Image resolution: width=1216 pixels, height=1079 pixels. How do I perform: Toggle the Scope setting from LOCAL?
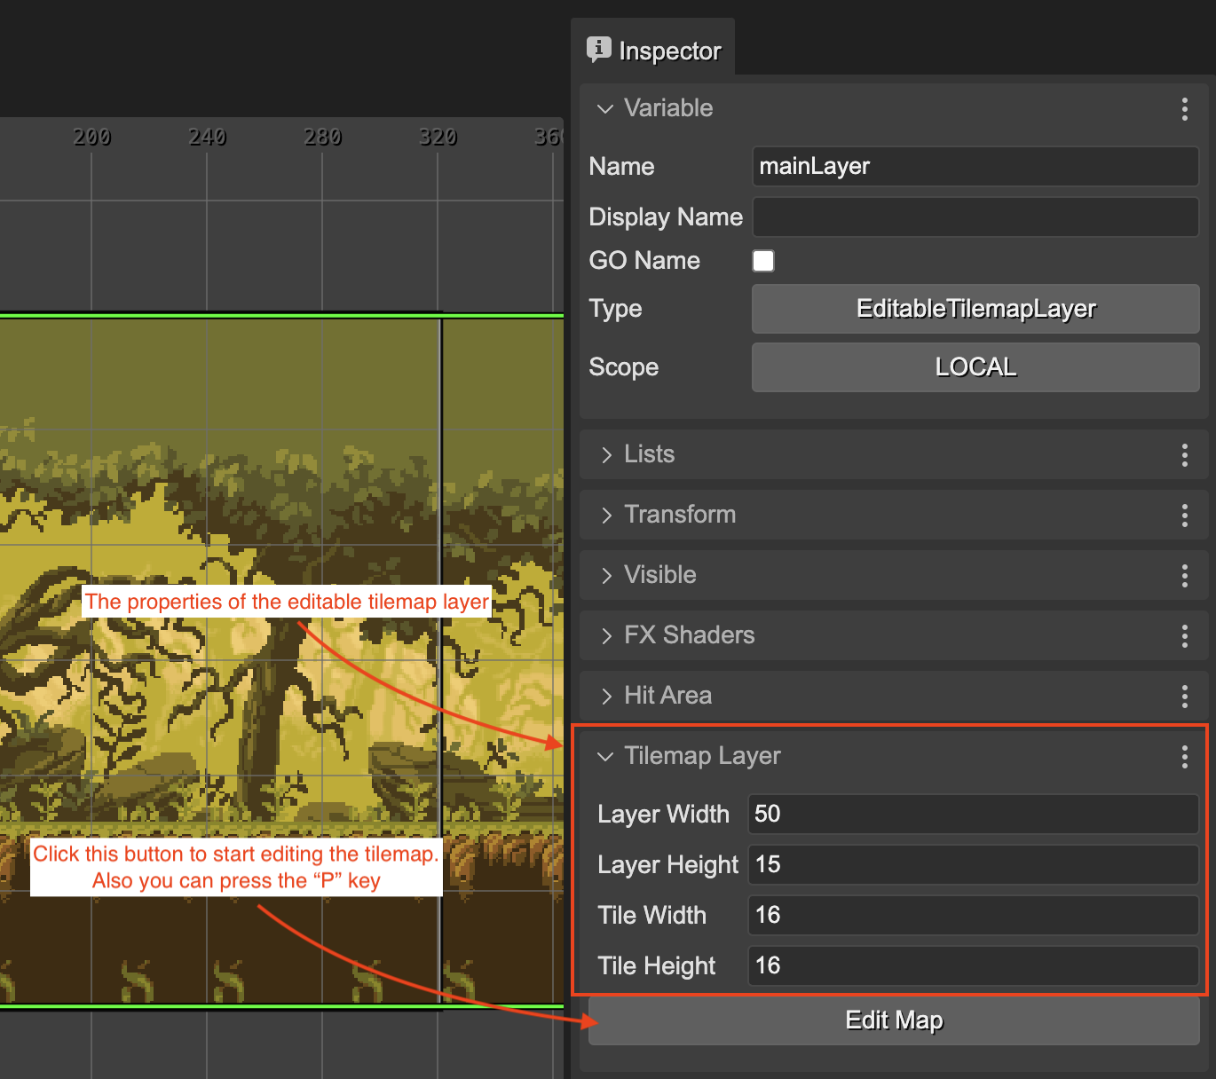pos(975,366)
